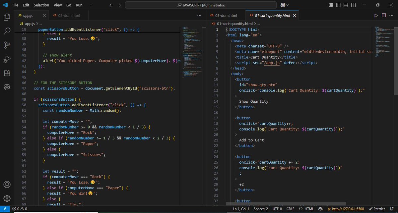Open the Search view in the activity bar
Screen dimensions: 398x213
(x=7, y=31)
